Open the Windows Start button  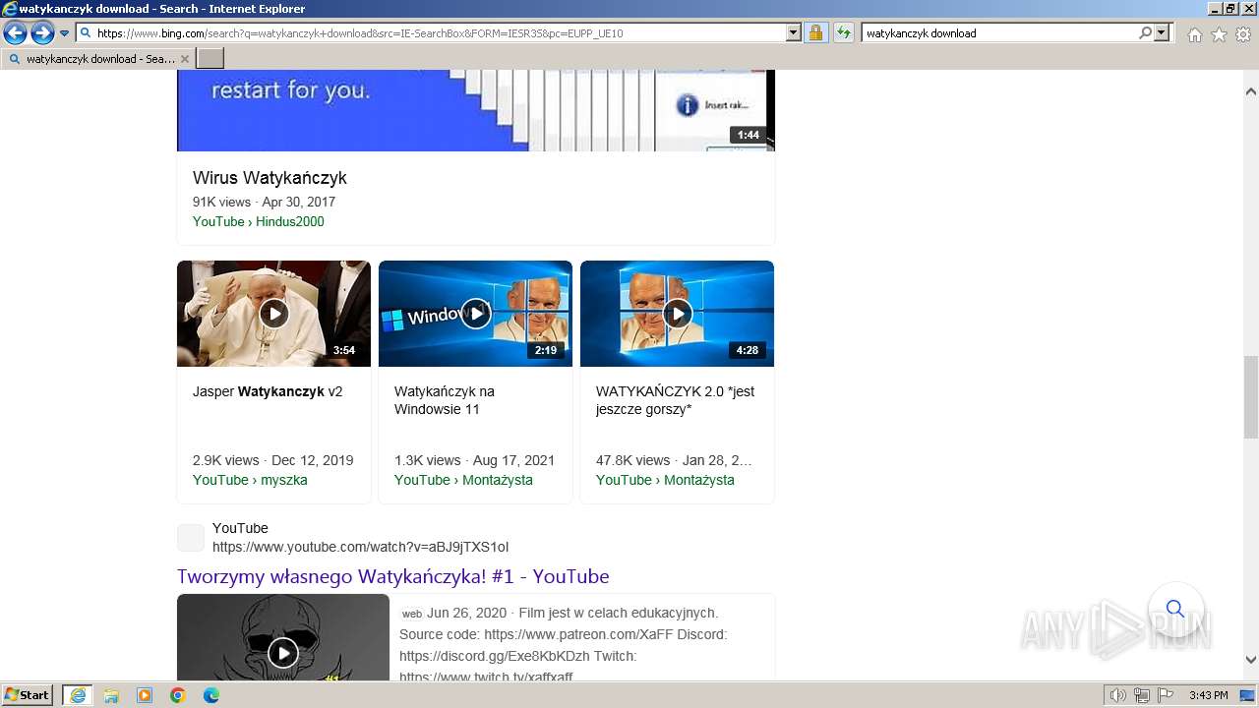[28, 695]
